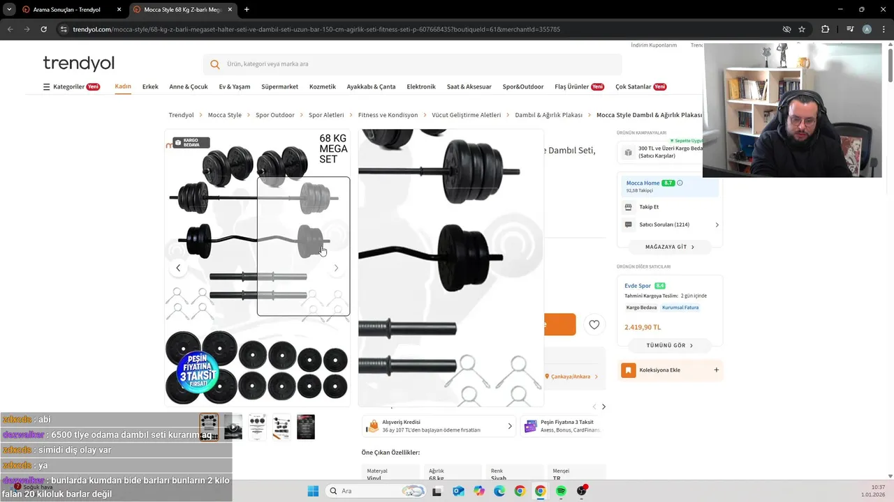Click Takip Et to follow the seller
The width and height of the screenshot is (894, 502).
click(x=649, y=207)
